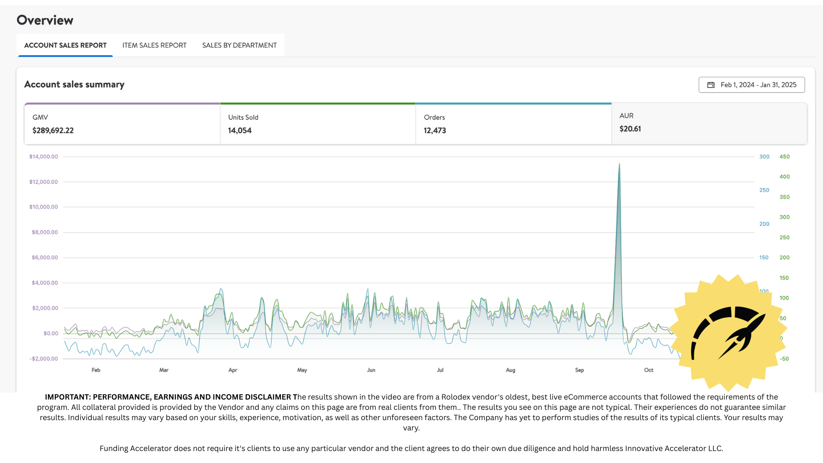Click the green Units Sold color bar
823x463 pixels.
click(318, 103)
